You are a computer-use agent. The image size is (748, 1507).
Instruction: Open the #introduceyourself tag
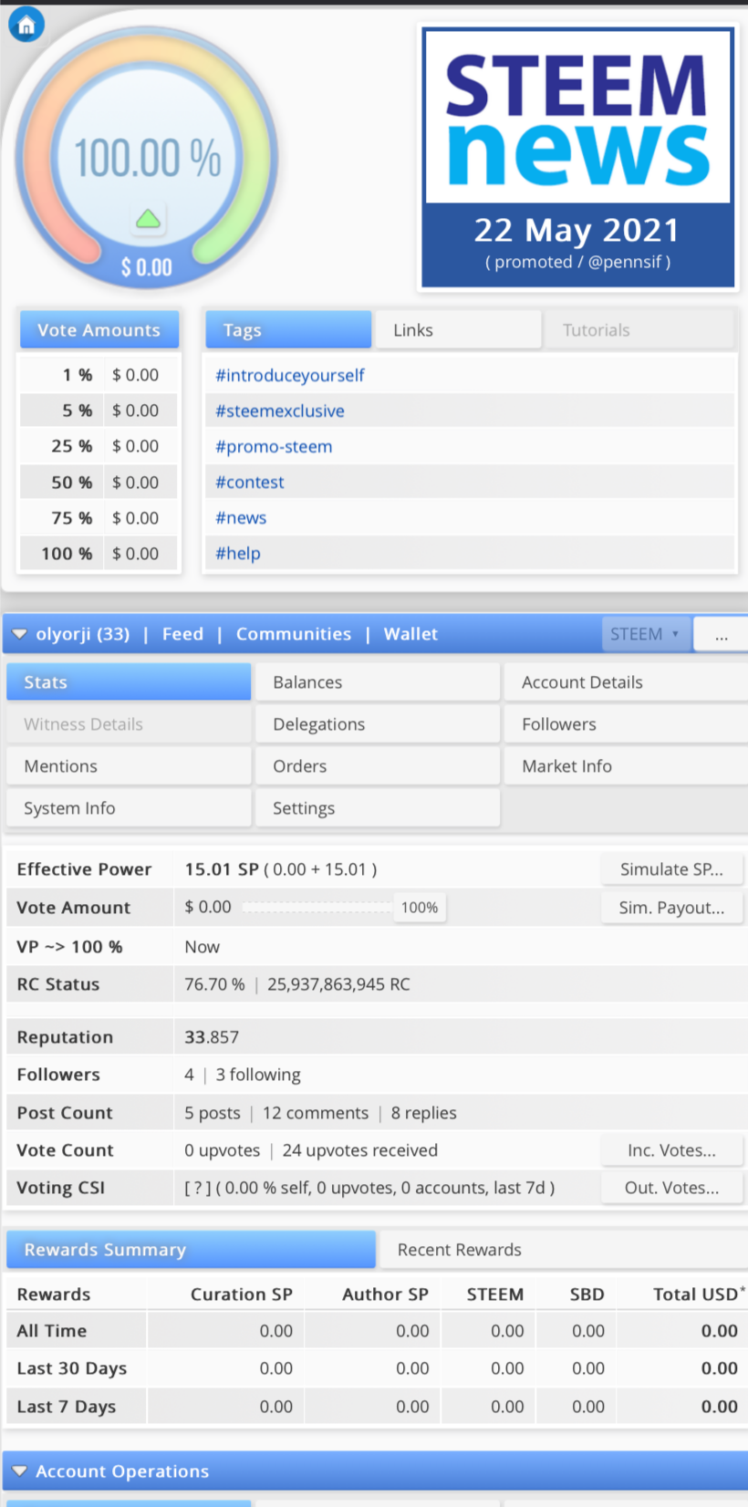[289, 375]
